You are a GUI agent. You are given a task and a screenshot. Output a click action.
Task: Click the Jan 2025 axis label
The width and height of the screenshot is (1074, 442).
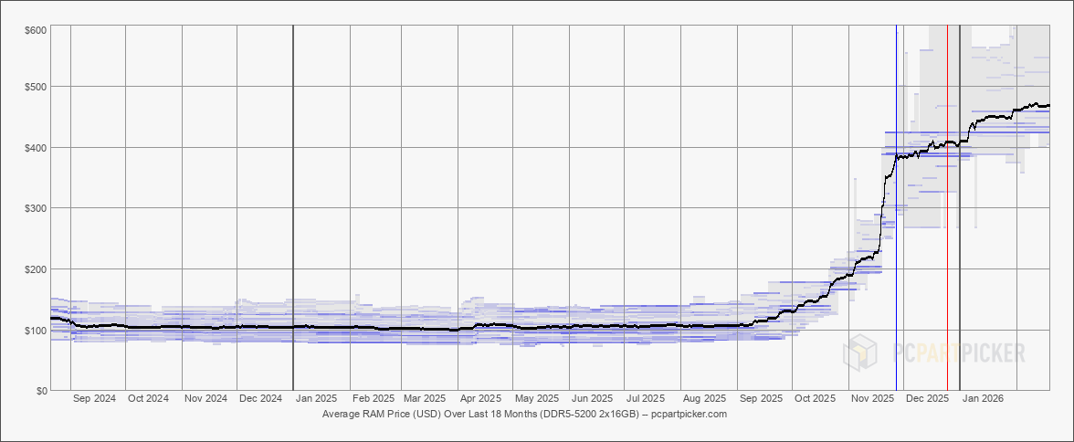(316, 398)
